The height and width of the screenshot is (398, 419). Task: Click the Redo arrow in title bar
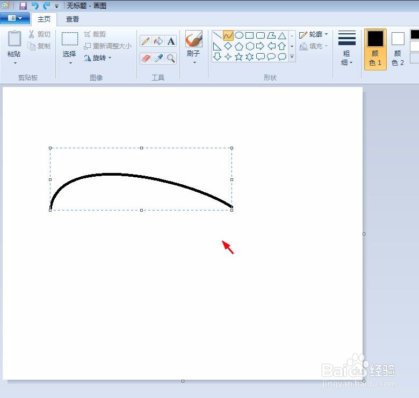click(47, 5)
